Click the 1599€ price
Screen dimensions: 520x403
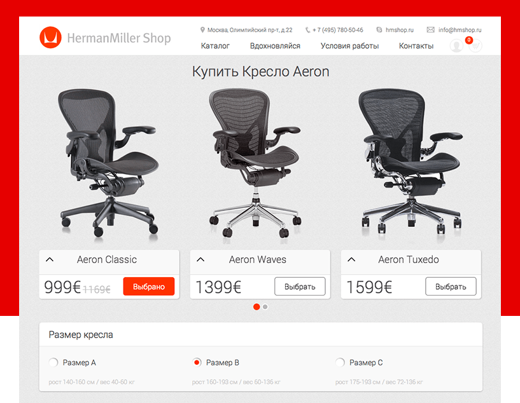(x=369, y=287)
